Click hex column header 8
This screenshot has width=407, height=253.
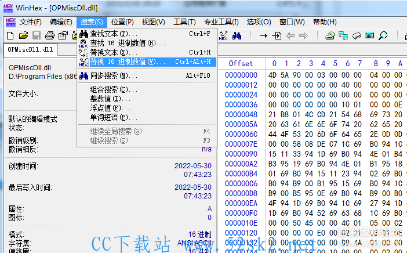pos(376,64)
